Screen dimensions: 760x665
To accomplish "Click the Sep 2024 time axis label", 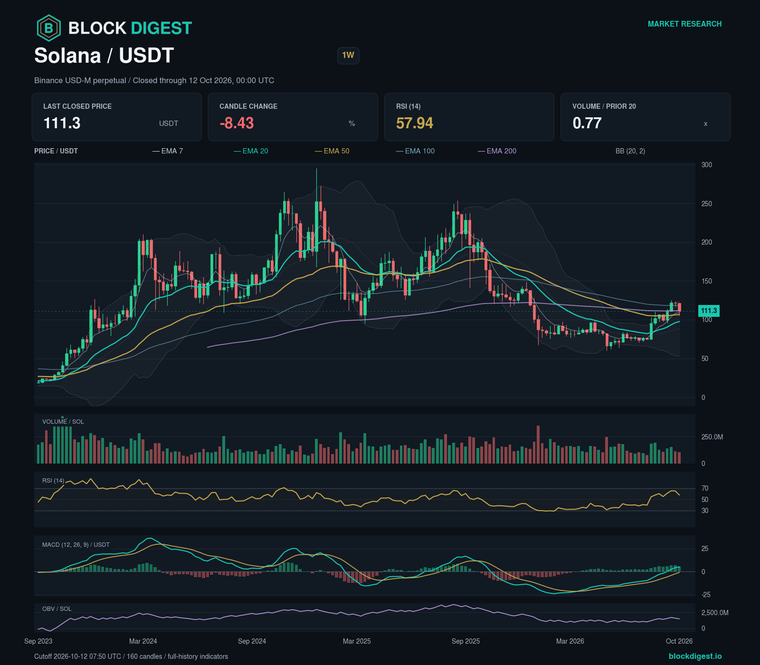I will [x=252, y=641].
